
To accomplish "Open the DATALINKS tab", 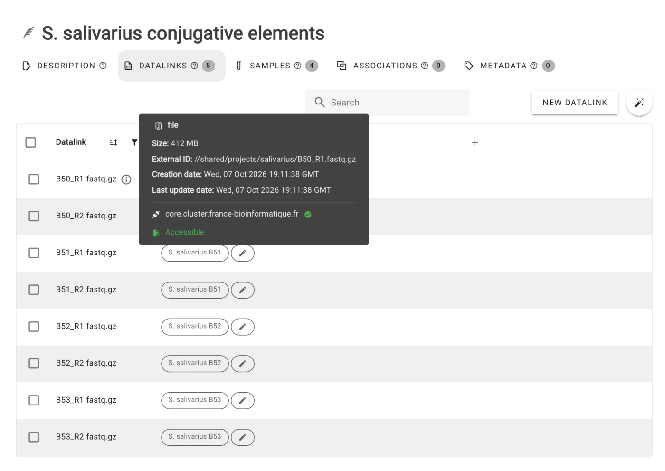I will tap(171, 66).
